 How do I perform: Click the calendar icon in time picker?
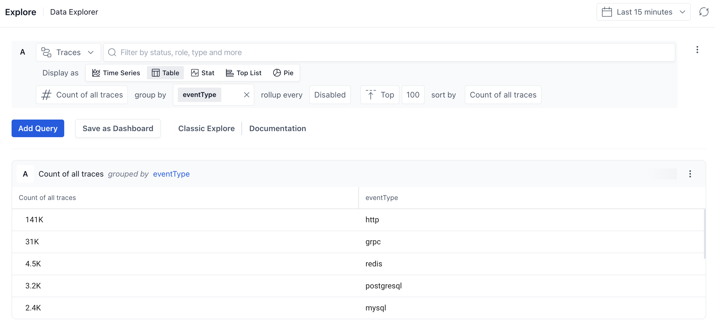point(607,12)
